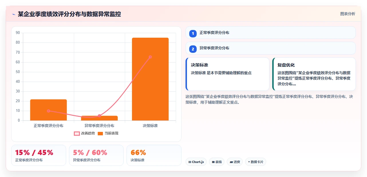Click x-axis label 决策标准
Screen dimensions: 367x177
(150, 126)
